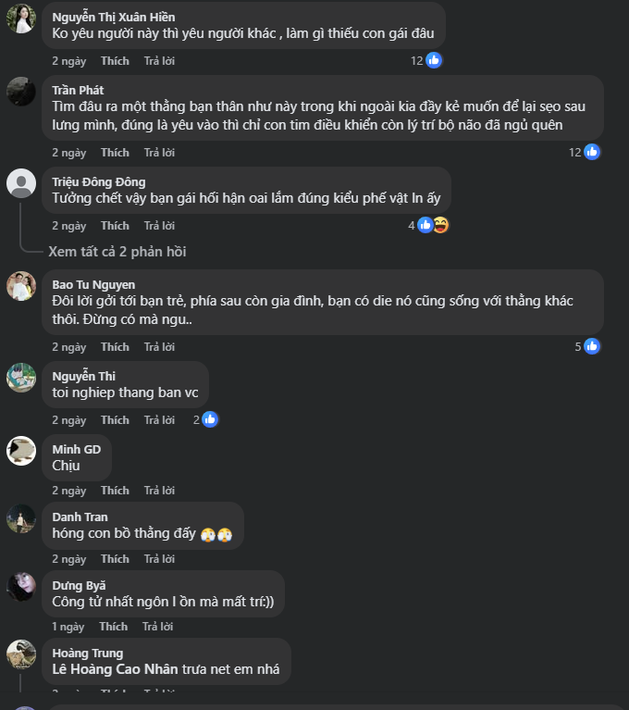Open Minh GD's profile avatar
The width and height of the screenshot is (629, 710).
coord(21,451)
